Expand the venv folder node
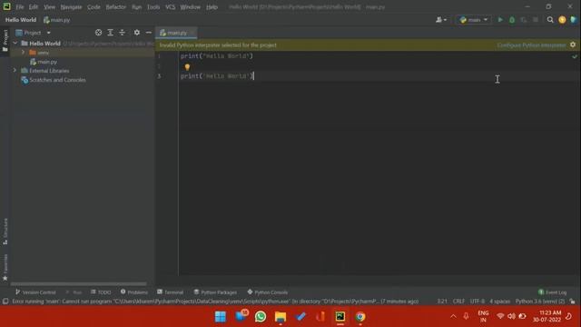Screen dimensions: 581x327 [x=23, y=53]
